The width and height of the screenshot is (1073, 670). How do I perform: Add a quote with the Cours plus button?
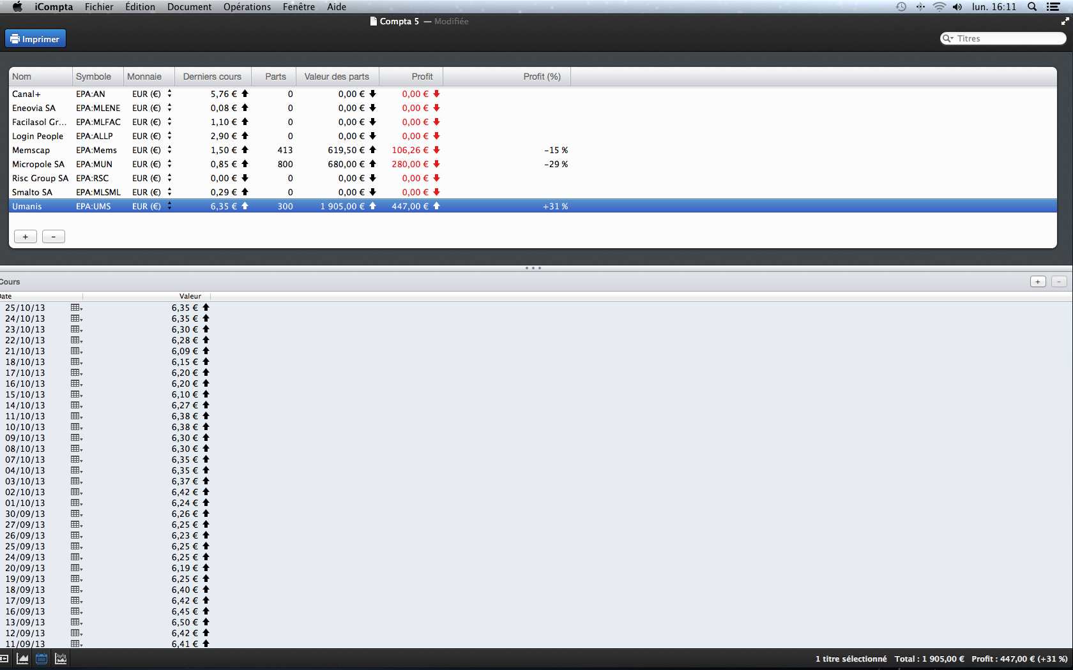(x=1038, y=281)
